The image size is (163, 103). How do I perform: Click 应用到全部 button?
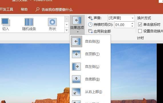99,31
